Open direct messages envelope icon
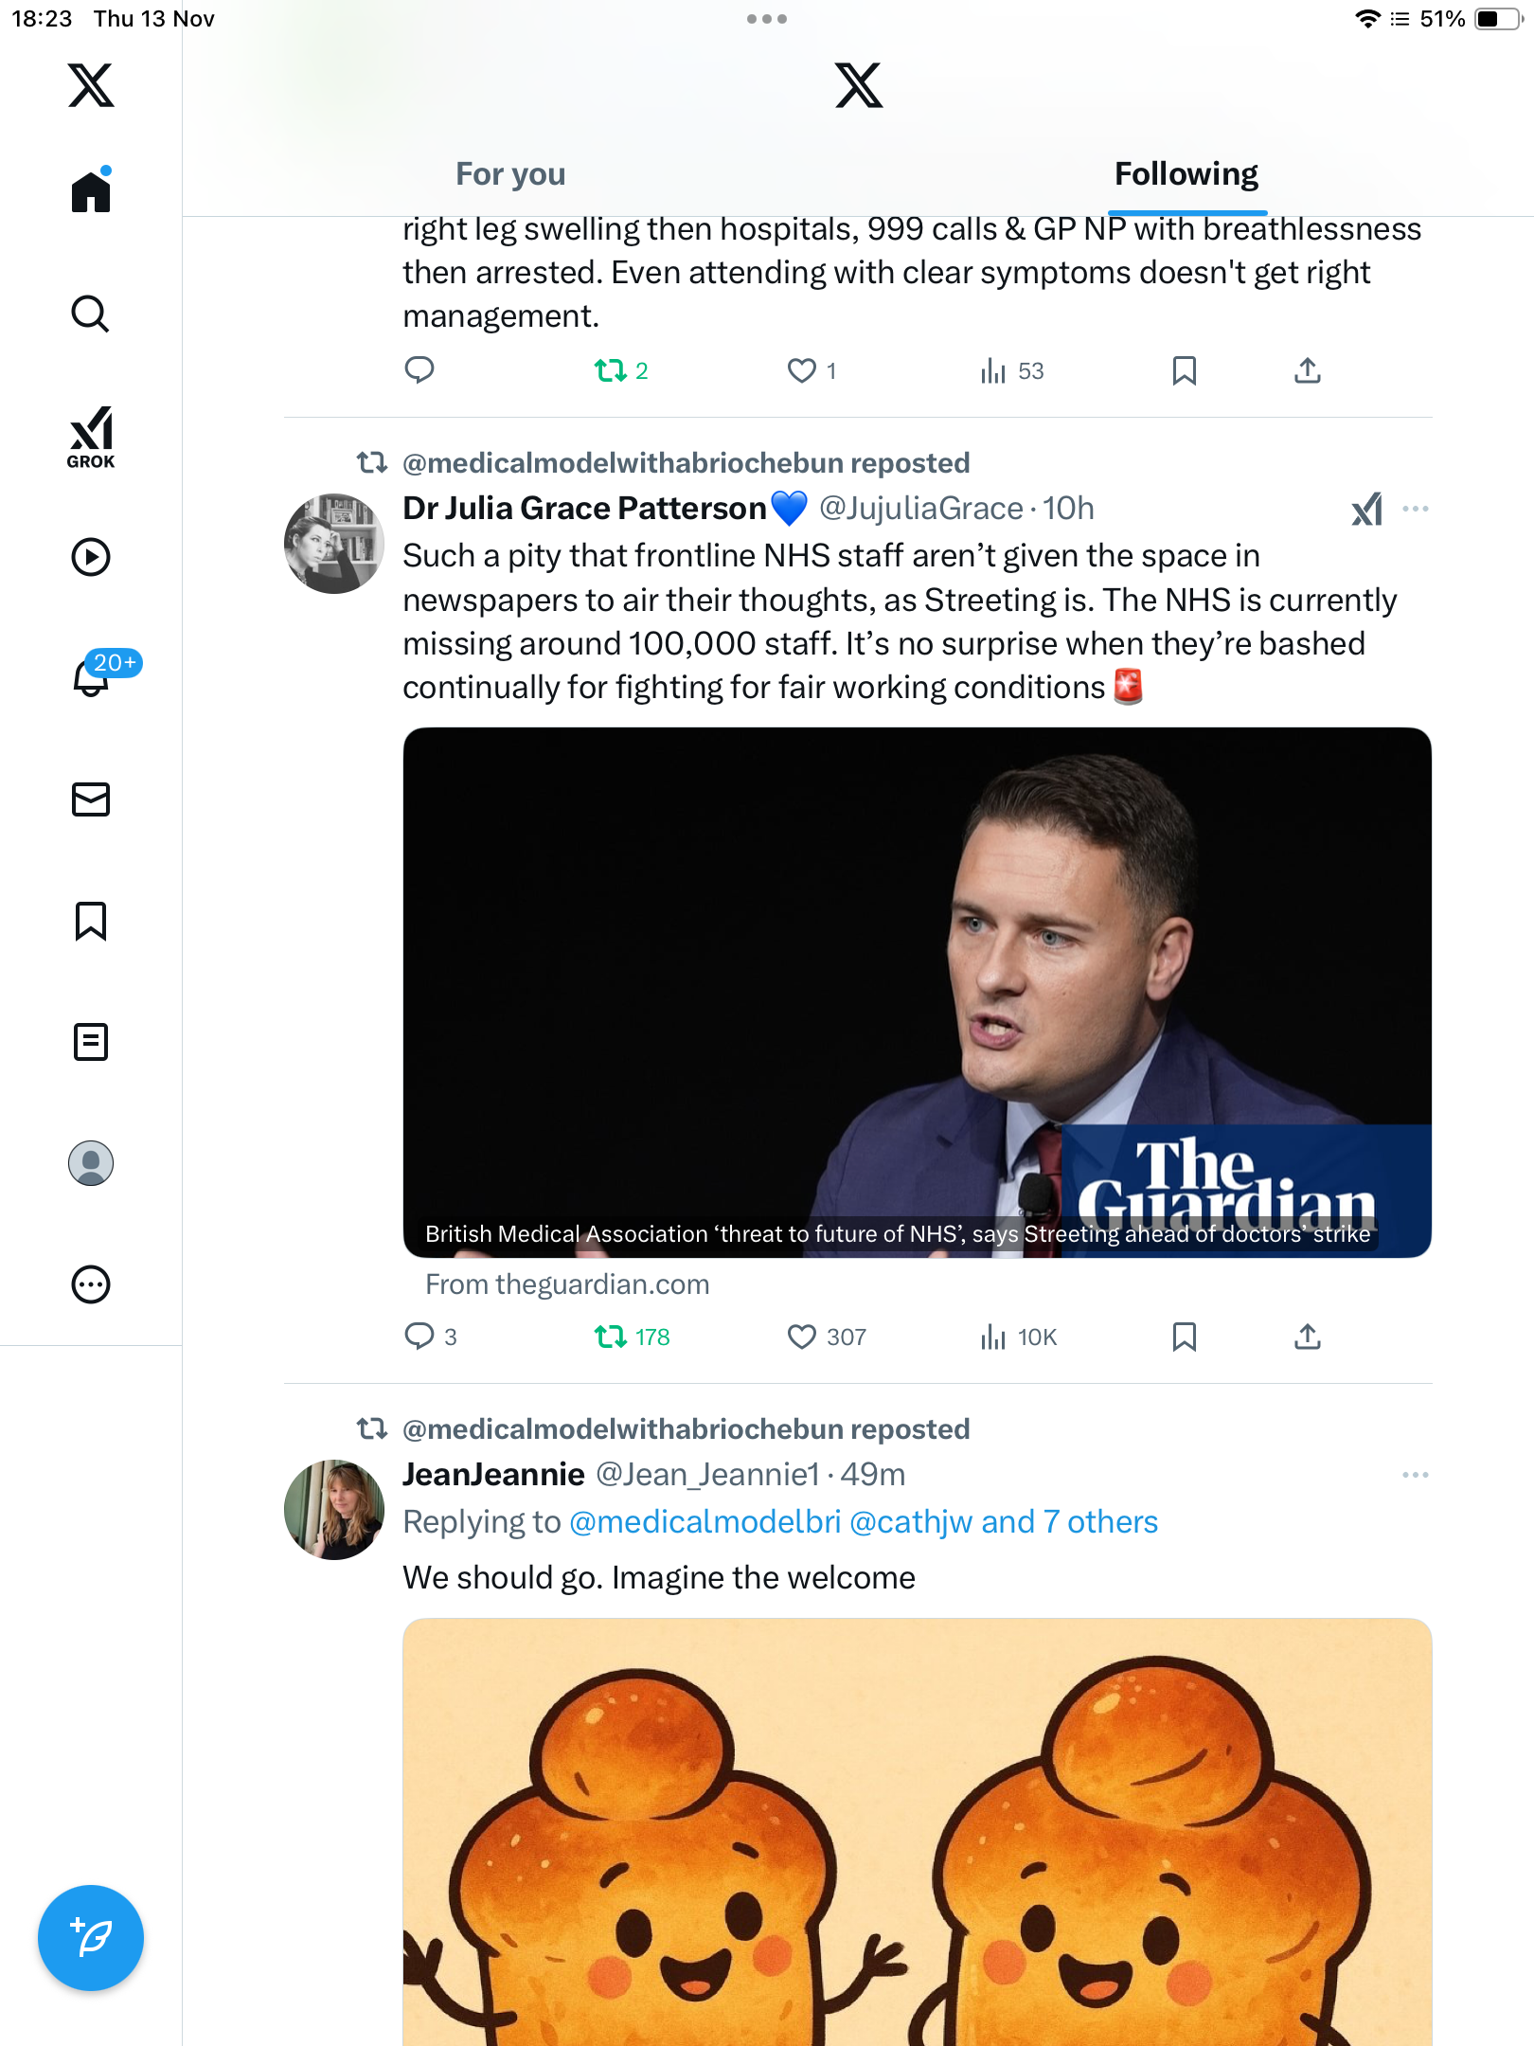The image size is (1534, 2046). pos(91,799)
